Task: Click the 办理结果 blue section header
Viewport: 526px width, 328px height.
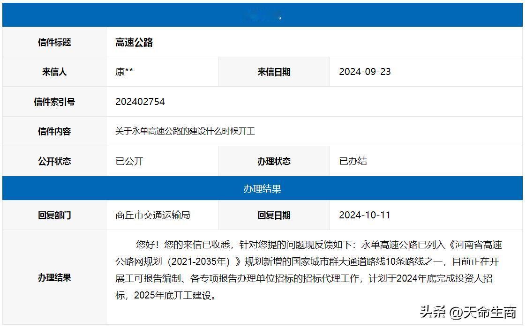Action: (x=263, y=188)
